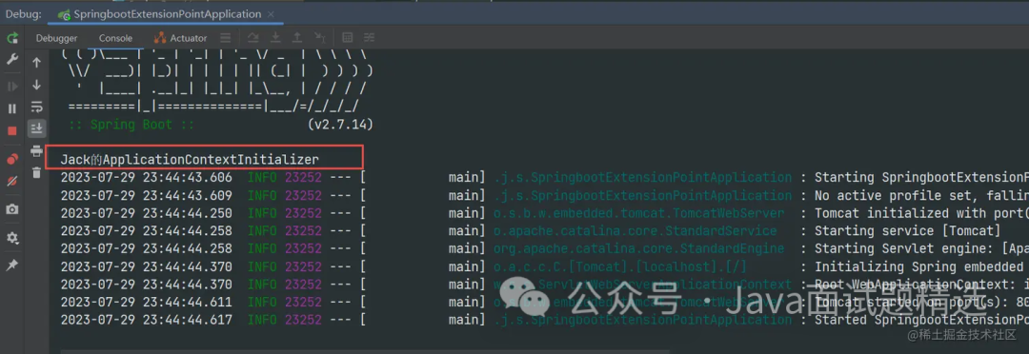
Task: Open View Breakpoints red circles icon
Action: tap(12, 159)
